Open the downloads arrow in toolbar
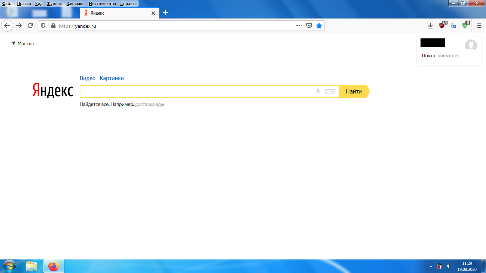 (x=430, y=26)
